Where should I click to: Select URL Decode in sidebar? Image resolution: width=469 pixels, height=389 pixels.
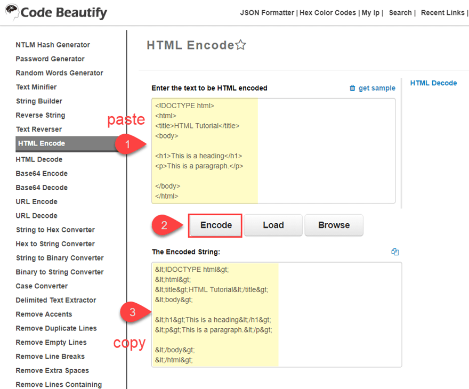(37, 216)
